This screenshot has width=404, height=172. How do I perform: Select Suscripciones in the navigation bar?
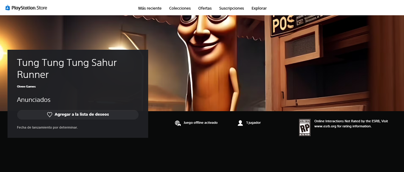[231, 8]
